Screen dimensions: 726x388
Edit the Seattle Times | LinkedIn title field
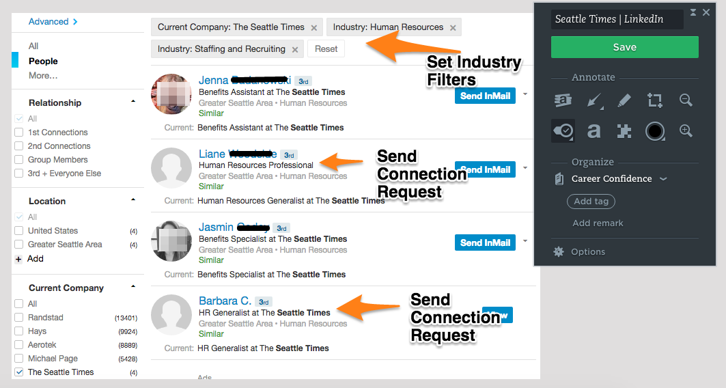(617, 19)
